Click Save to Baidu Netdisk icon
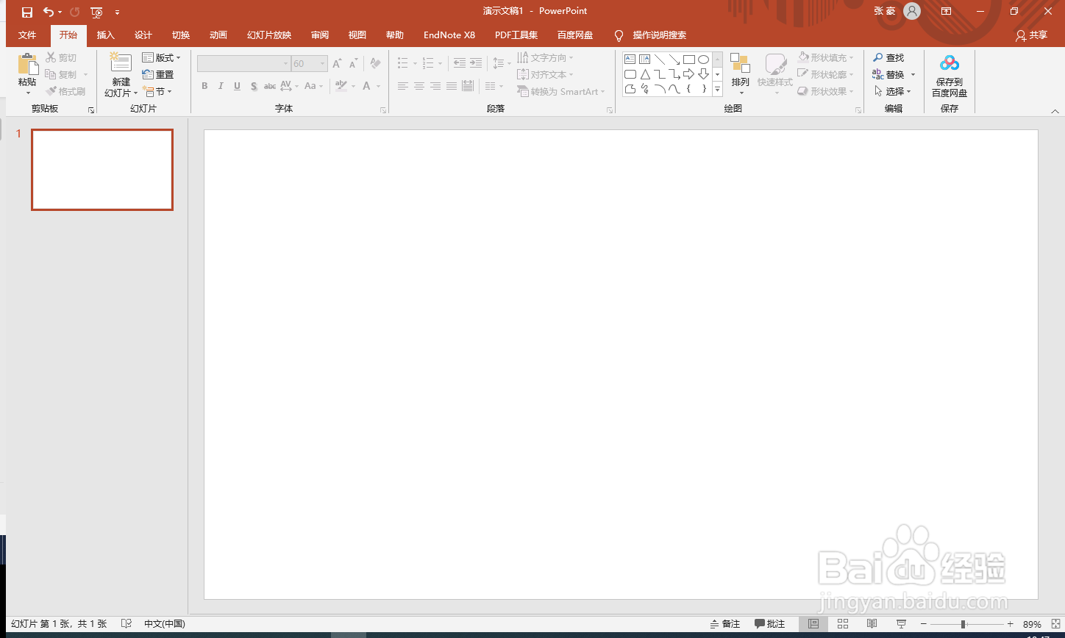The image size is (1065, 638). 950,64
